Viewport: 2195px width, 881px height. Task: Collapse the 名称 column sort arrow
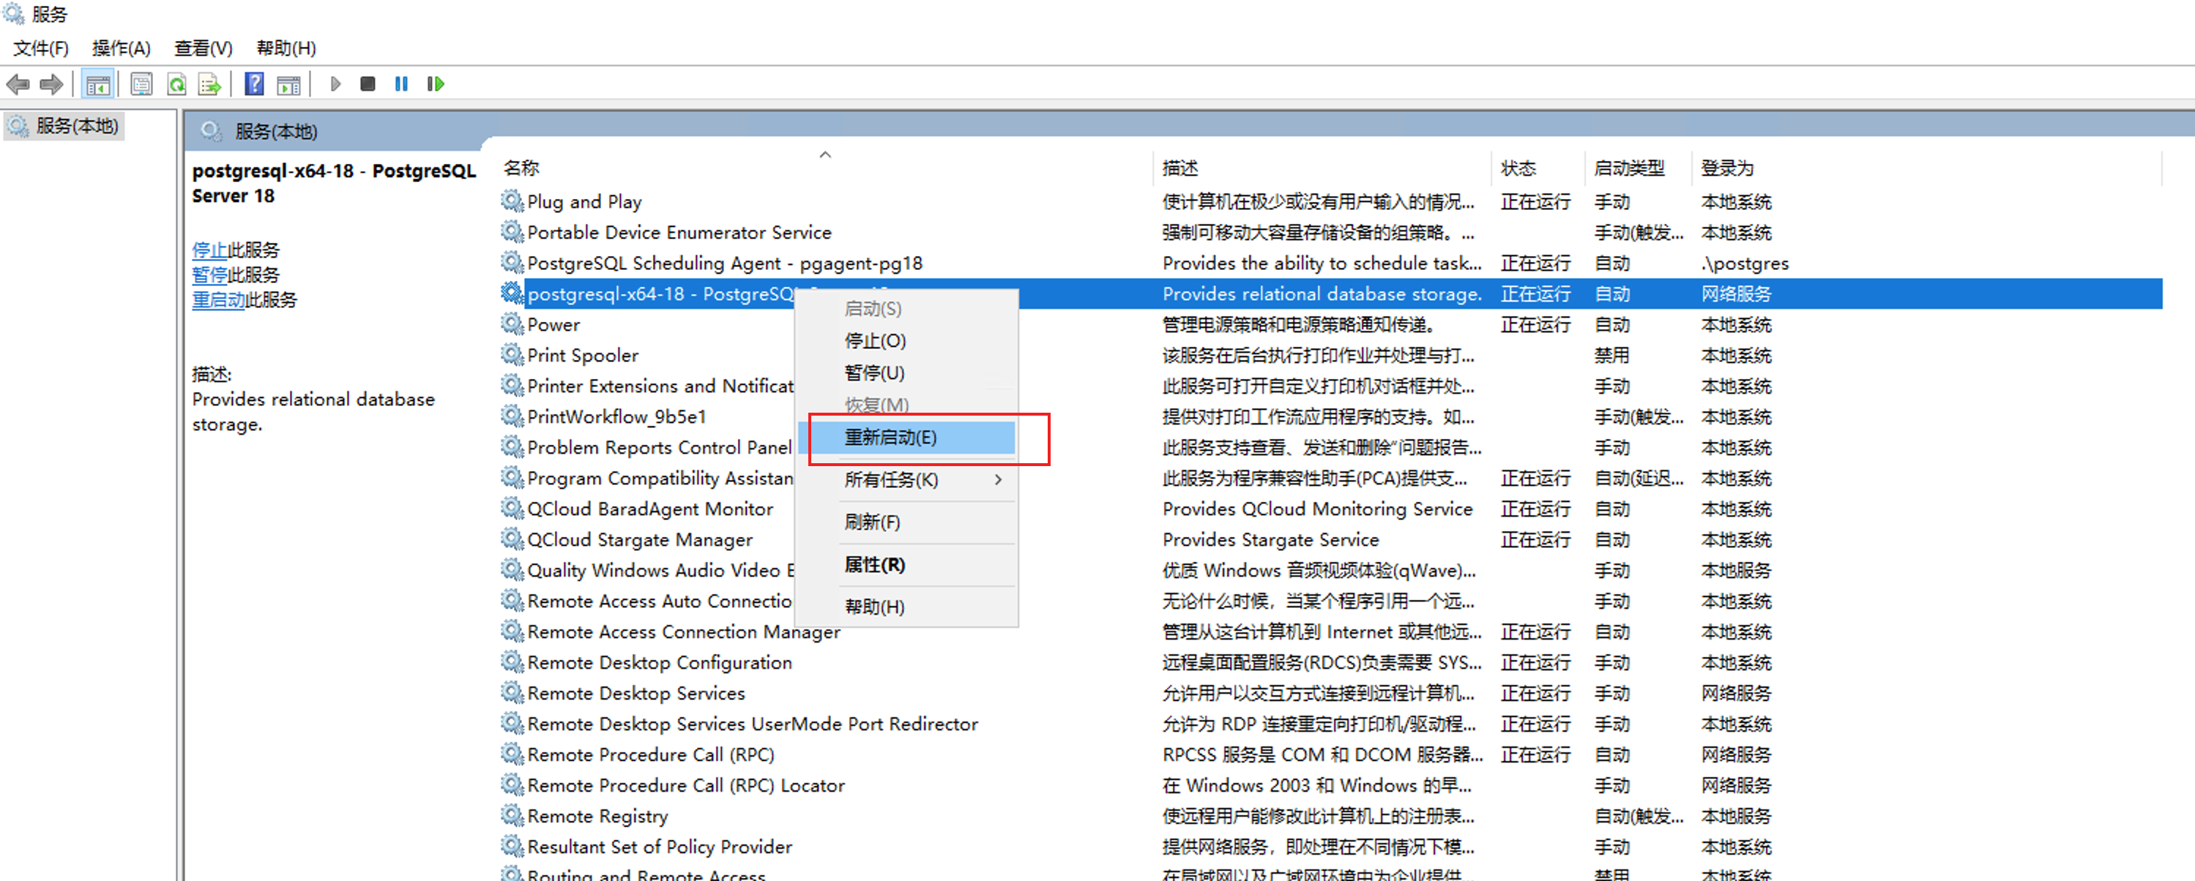pos(824,154)
